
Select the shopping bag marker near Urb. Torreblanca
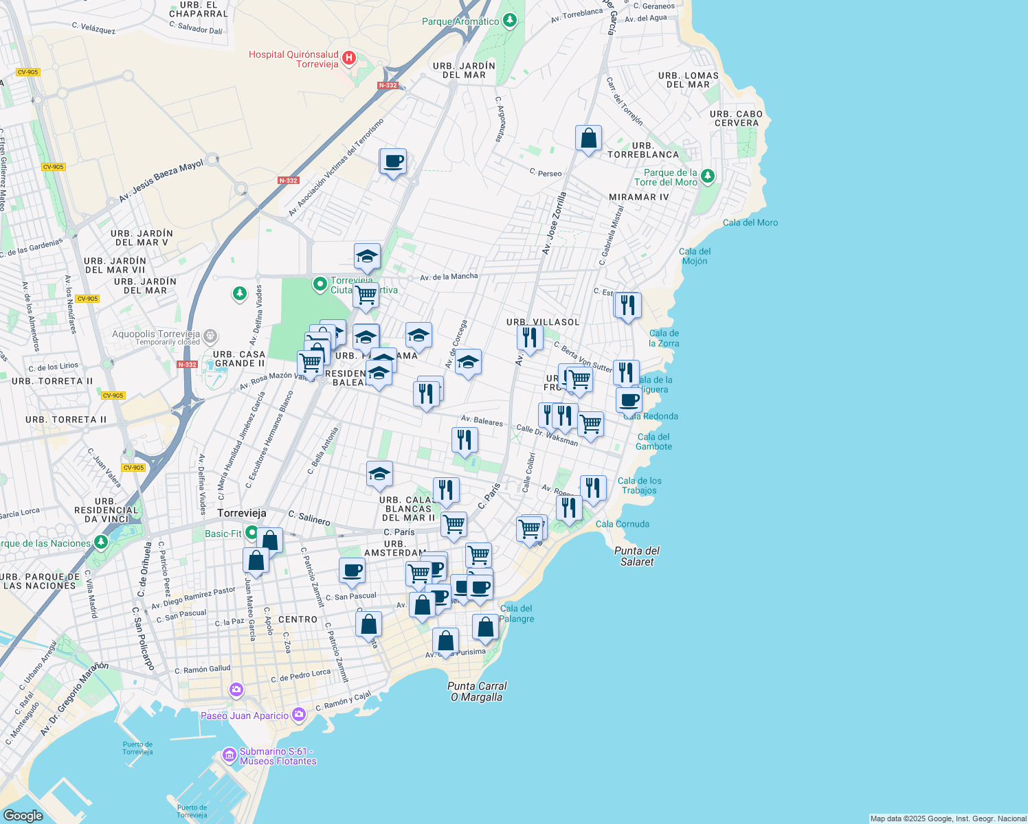pyautogui.click(x=589, y=138)
